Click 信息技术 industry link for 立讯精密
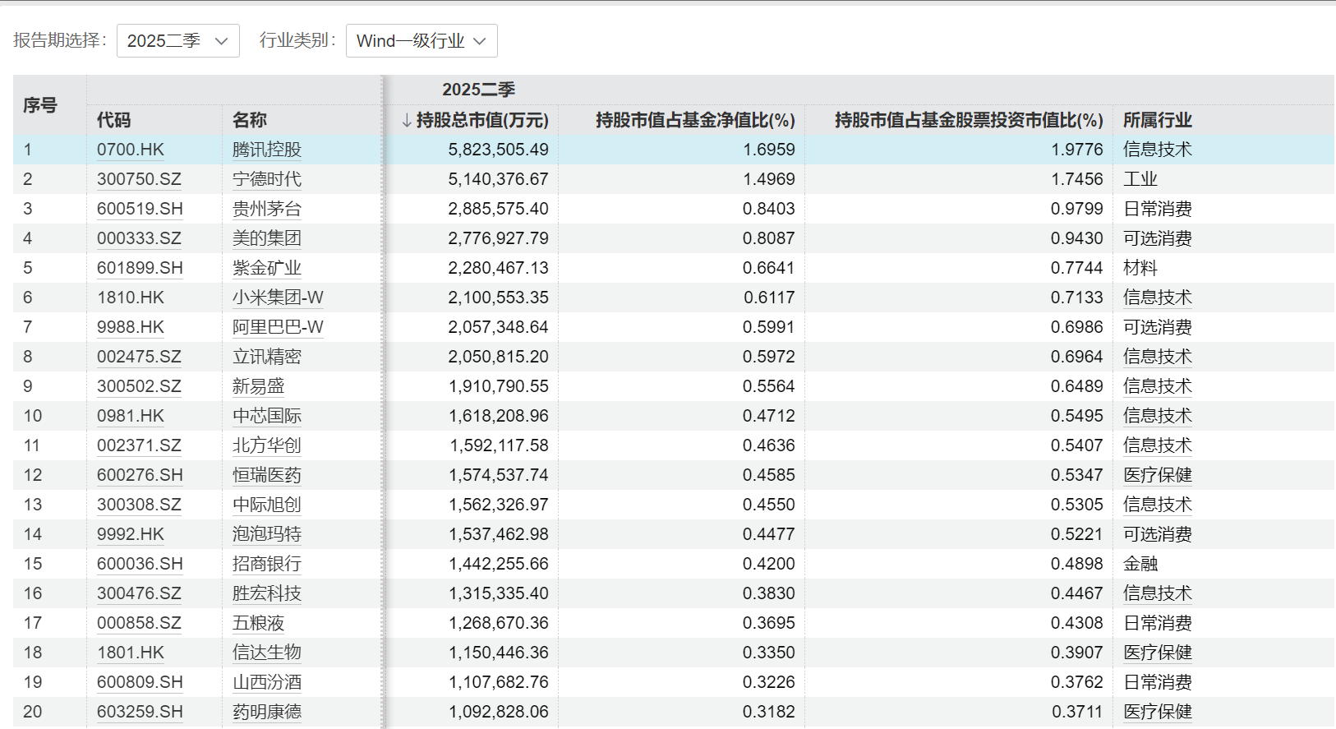This screenshot has height=729, width=1336. pyautogui.click(x=1157, y=357)
